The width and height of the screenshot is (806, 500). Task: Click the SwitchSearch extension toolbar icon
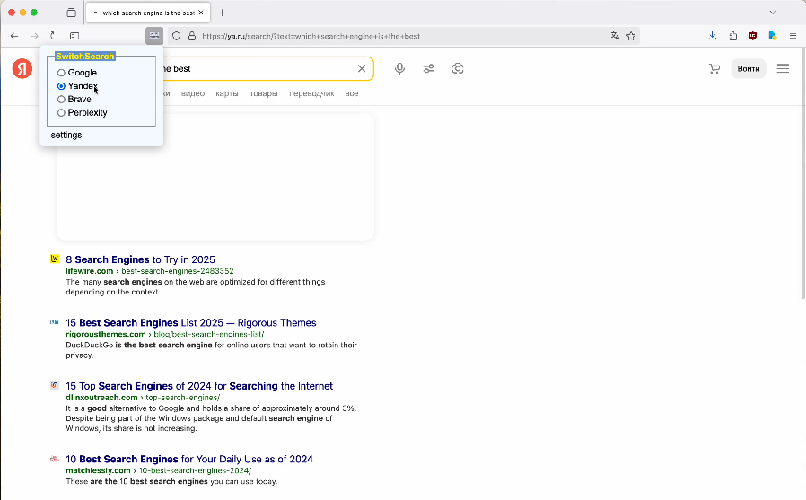(153, 36)
